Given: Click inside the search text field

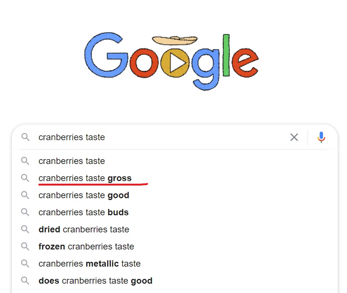Looking at the screenshot, I should pyautogui.click(x=161, y=137).
